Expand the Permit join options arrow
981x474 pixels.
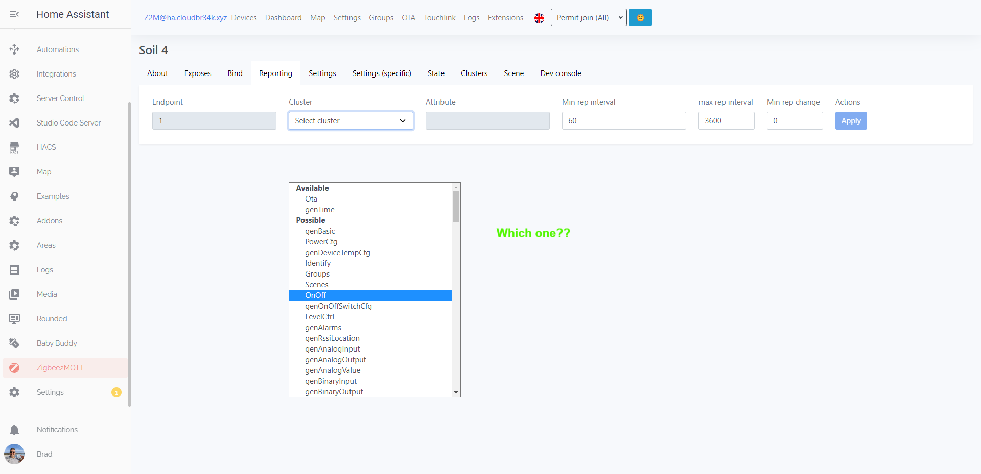point(620,17)
